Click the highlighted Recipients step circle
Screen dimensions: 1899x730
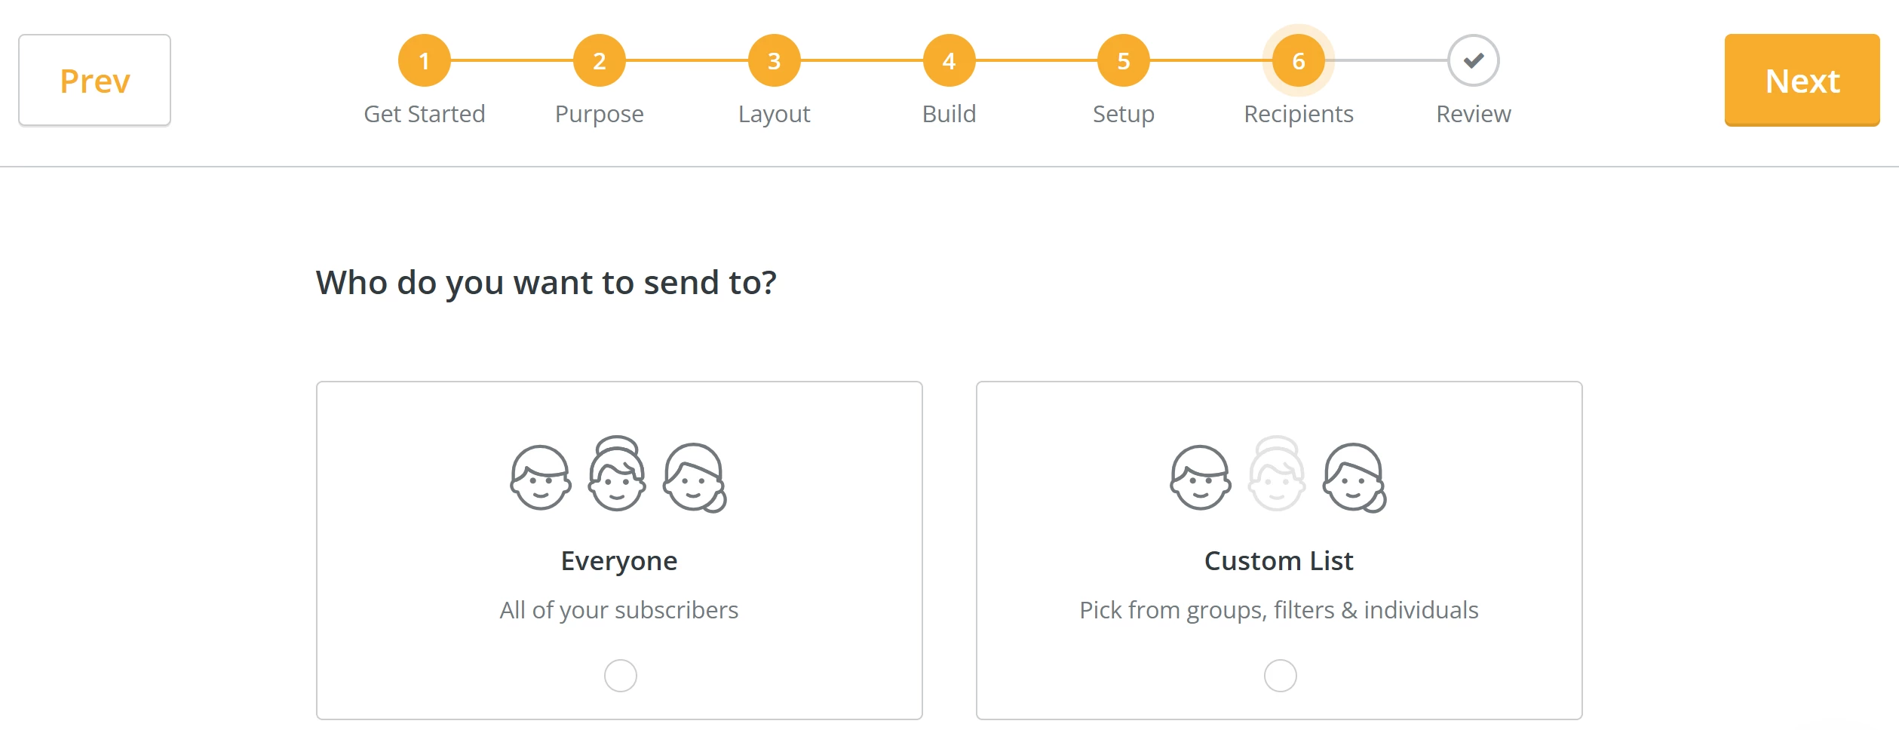coord(1297,62)
